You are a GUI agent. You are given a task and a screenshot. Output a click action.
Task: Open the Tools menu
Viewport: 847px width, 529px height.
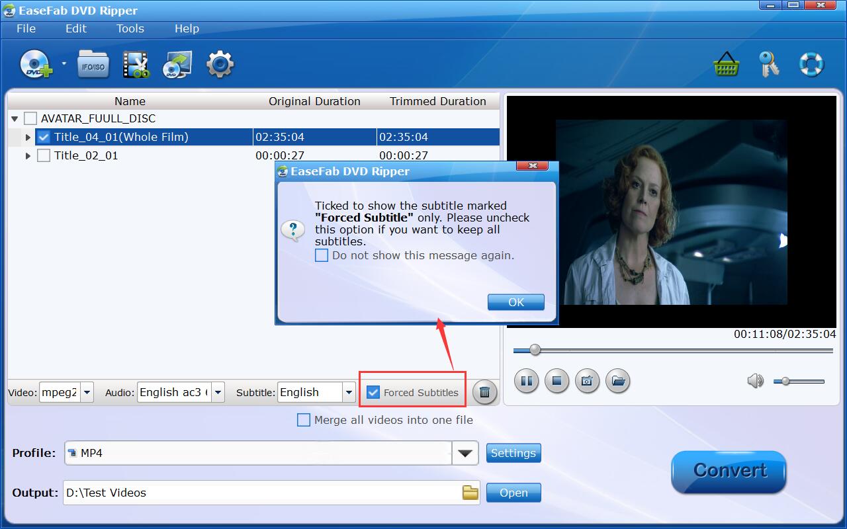130,28
